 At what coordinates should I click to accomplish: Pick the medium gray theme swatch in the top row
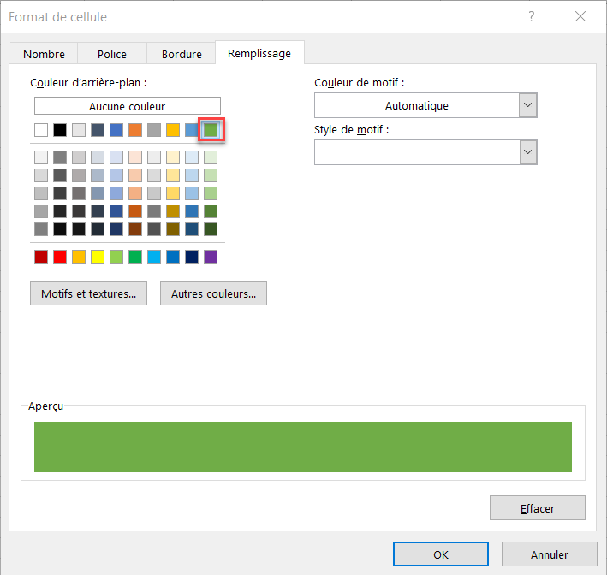154,130
